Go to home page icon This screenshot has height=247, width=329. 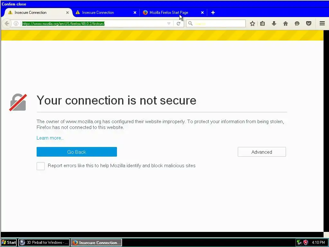(286, 23)
